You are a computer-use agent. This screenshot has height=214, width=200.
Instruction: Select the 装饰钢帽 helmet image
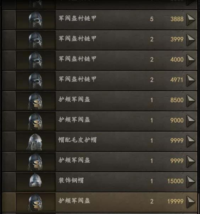coord(35,182)
